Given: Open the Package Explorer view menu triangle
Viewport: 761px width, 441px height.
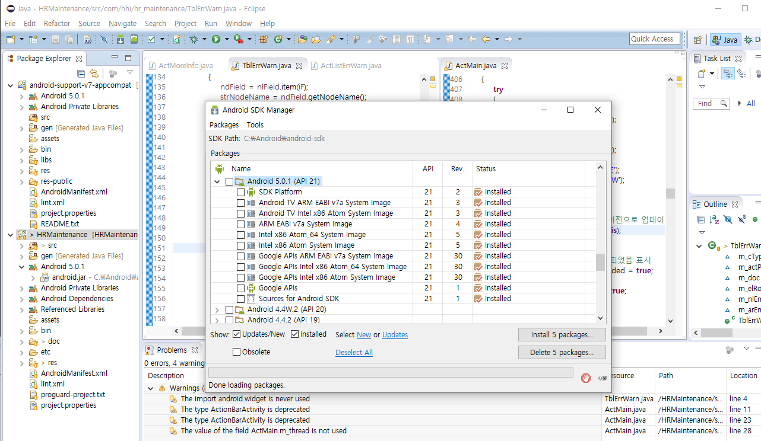Looking at the screenshot, I should point(130,73).
